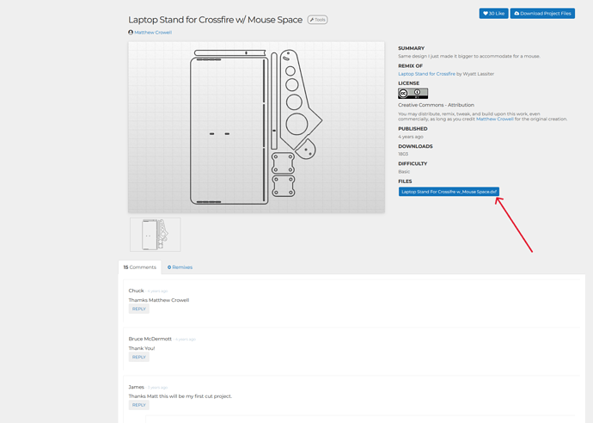Click the Basic difficulty value
The width and height of the screenshot is (593, 423).
coord(404,171)
